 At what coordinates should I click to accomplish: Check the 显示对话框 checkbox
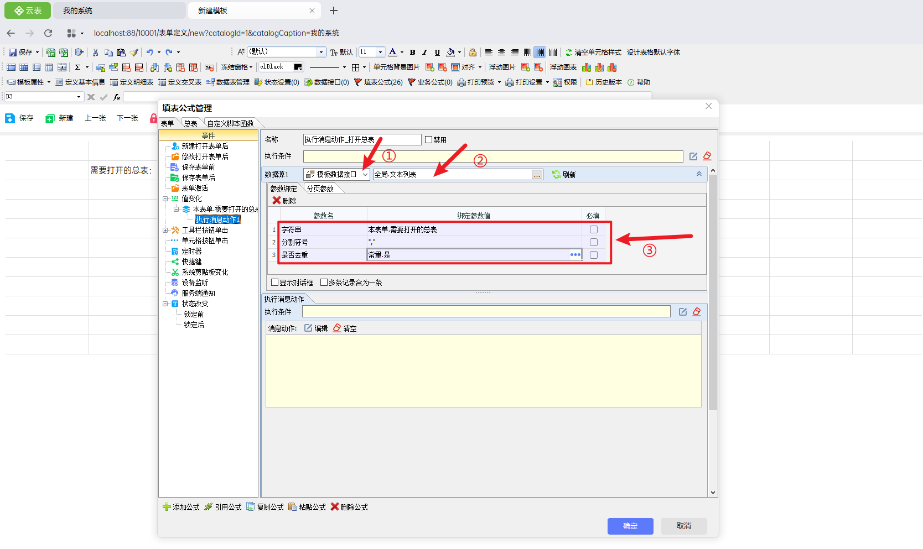[x=274, y=283]
